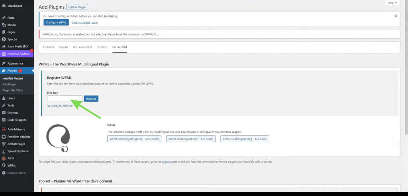The image size is (408, 196).
Task: Open Add Plugin submenu item
Action: pos(9,84)
